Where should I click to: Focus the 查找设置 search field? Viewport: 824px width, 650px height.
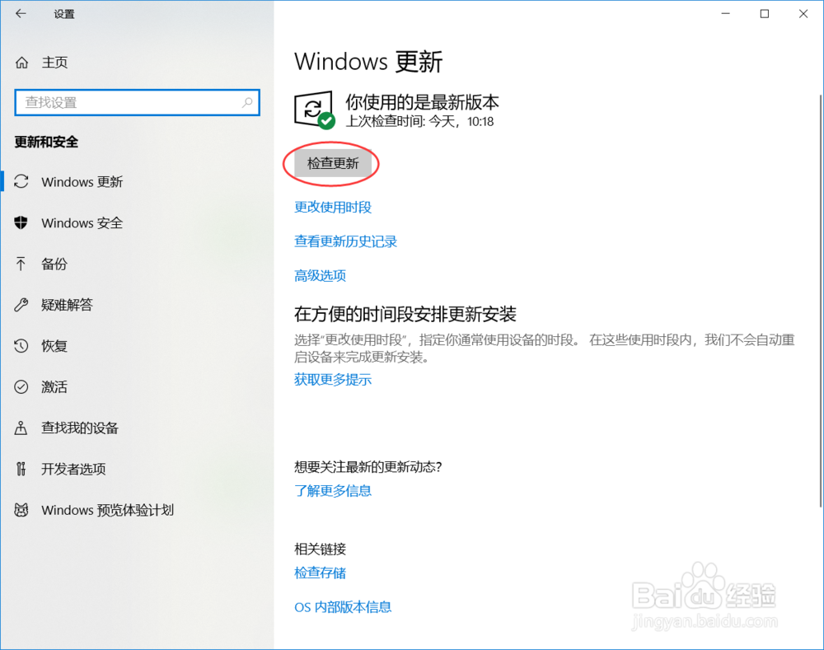(x=137, y=102)
